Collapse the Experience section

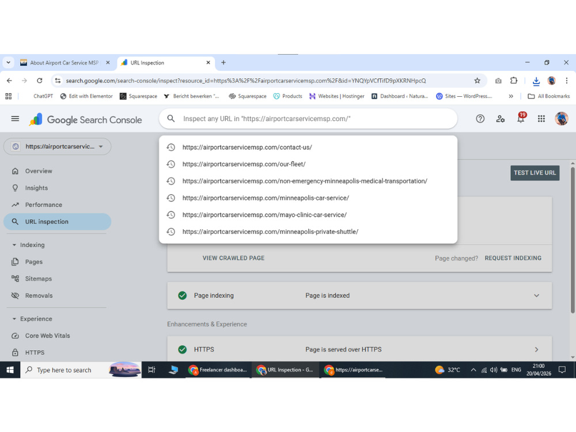14,319
